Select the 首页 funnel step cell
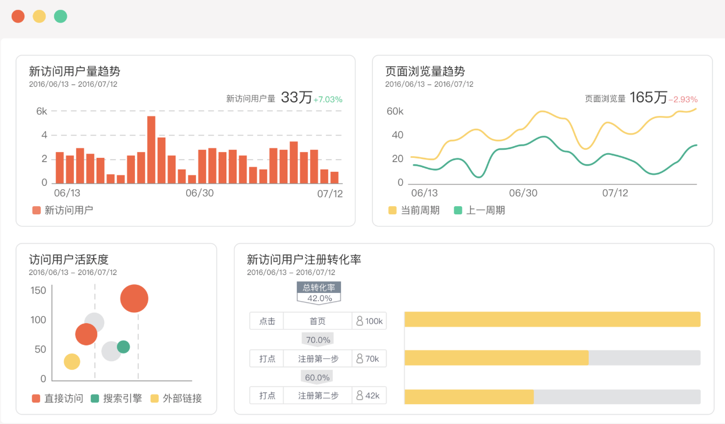The image size is (725, 424). tap(318, 321)
